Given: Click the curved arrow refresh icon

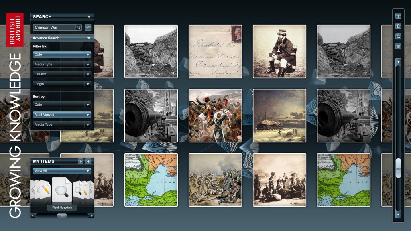Looking at the screenshot, I should coord(398,36).
